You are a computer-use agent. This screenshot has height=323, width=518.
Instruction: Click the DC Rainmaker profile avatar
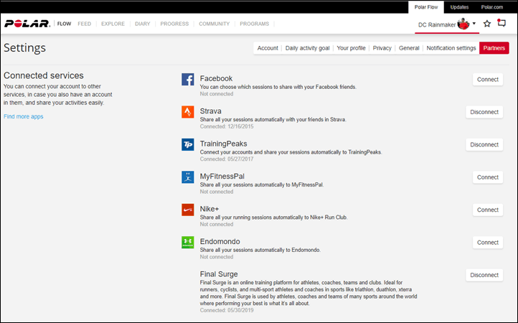[x=463, y=24]
